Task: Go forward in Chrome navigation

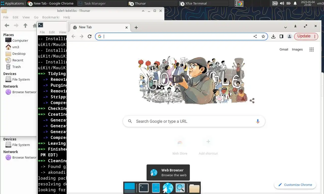Action: pyautogui.click(x=82, y=36)
